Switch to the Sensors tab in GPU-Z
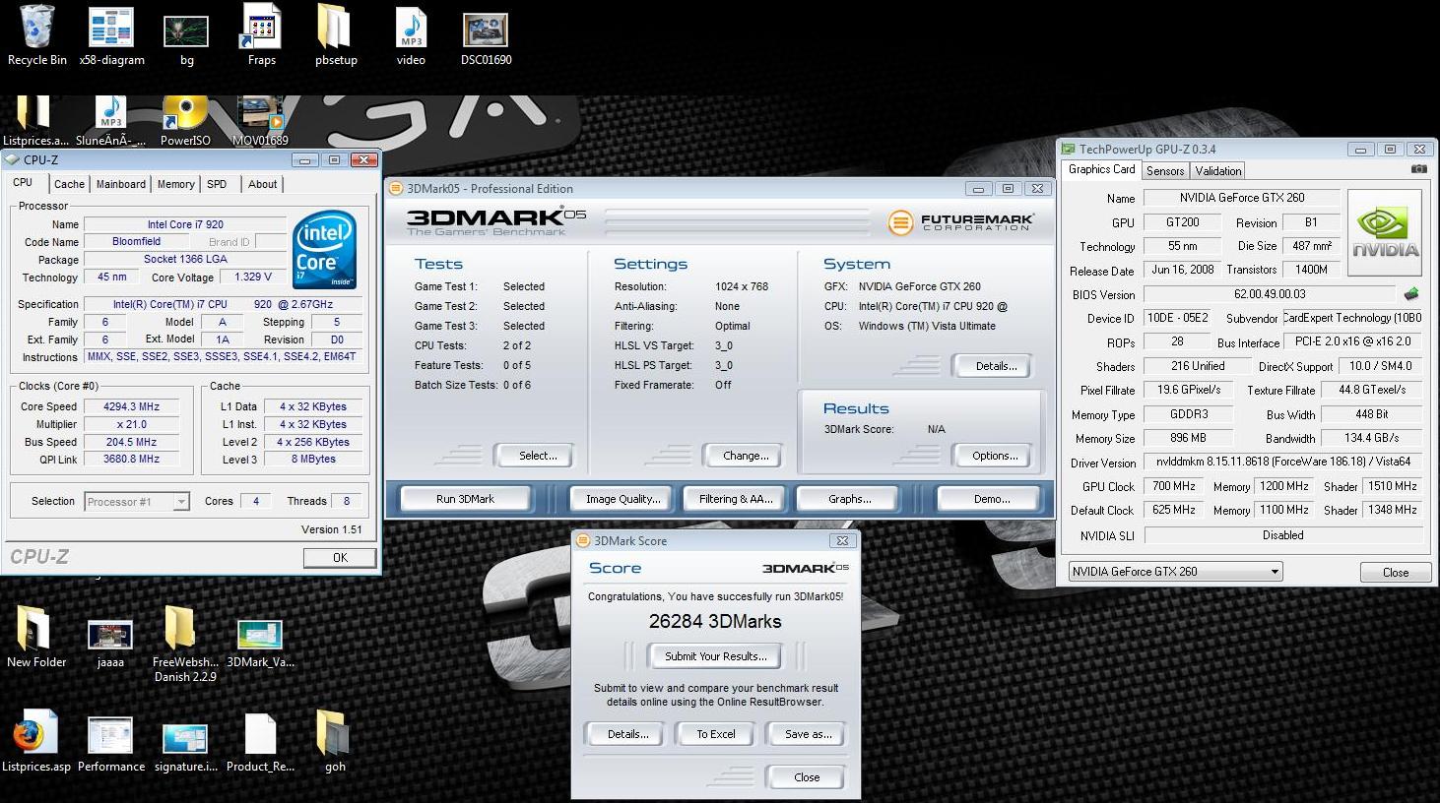This screenshot has height=803, width=1440. 1165,170
